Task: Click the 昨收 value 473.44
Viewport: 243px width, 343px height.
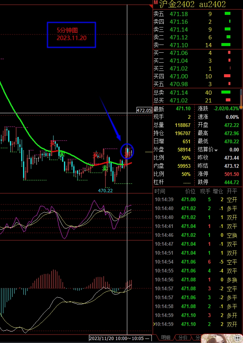Action: [x=231, y=158]
